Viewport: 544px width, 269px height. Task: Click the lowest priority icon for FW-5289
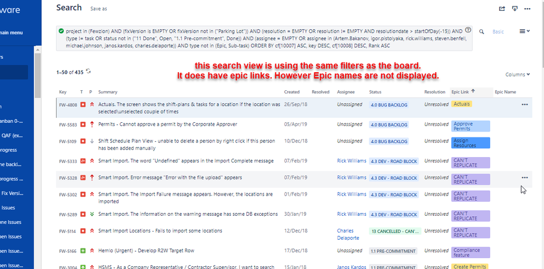(x=91, y=214)
